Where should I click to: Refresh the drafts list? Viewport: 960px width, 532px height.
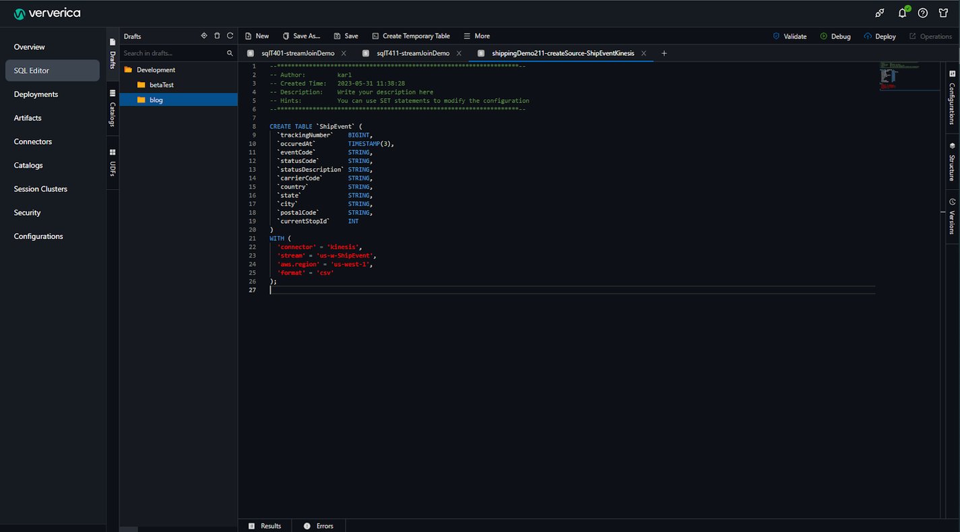(x=230, y=36)
